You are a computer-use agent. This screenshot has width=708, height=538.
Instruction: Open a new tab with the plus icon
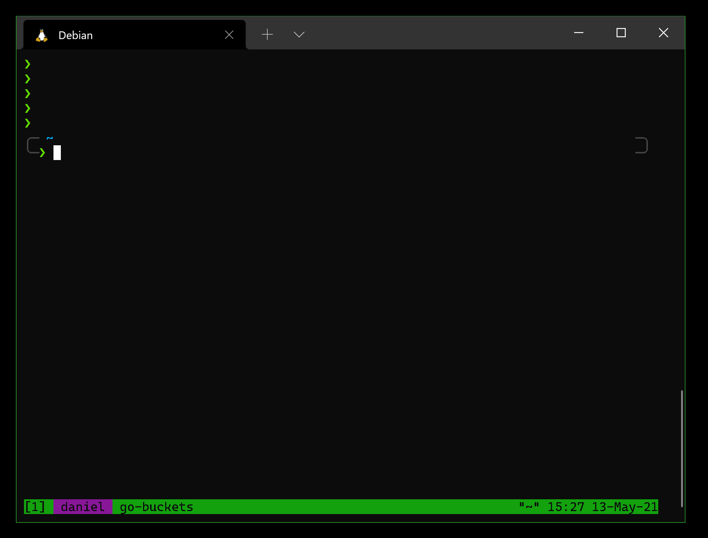pos(267,34)
